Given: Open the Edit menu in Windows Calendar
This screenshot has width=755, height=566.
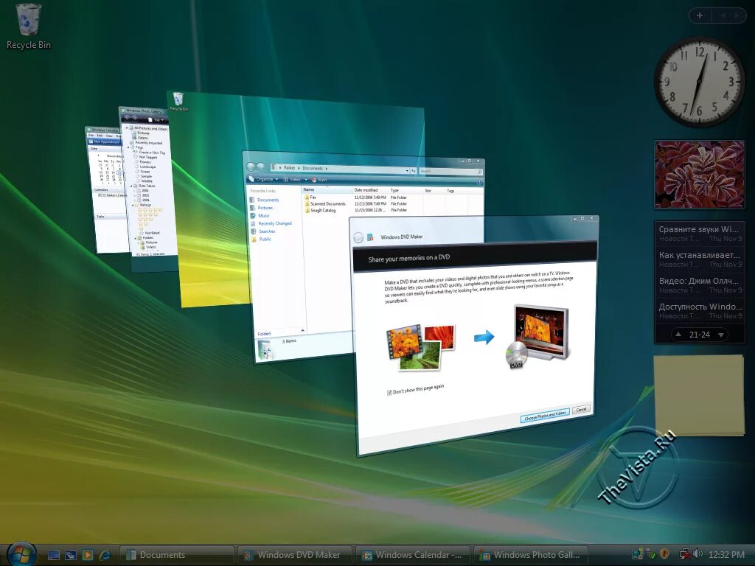Looking at the screenshot, I should pos(100,136).
